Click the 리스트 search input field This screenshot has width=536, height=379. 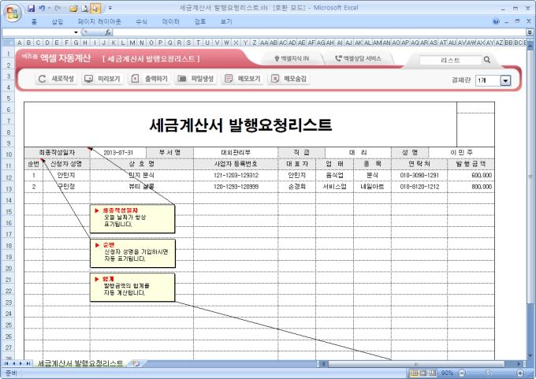pyautogui.click(x=450, y=60)
